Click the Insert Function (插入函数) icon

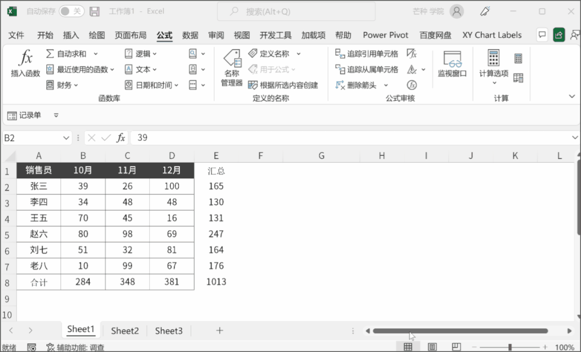pyautogui.click(x=25, y=64)
